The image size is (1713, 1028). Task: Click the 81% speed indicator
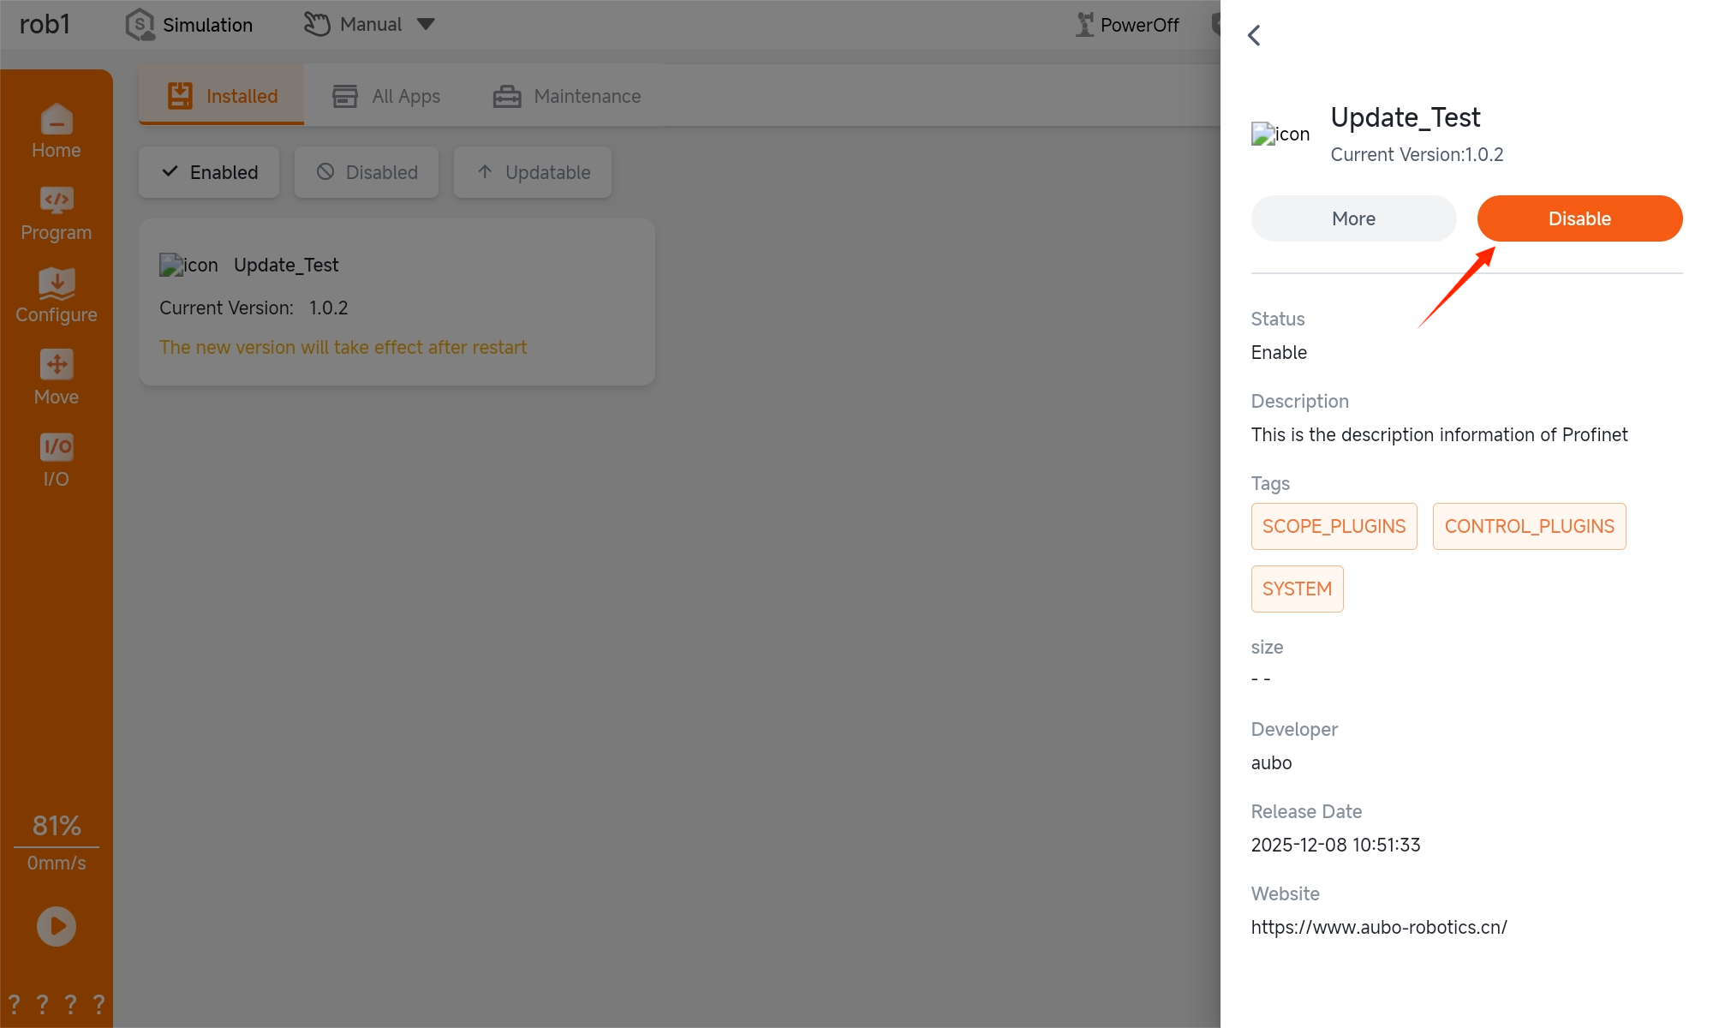57,826
